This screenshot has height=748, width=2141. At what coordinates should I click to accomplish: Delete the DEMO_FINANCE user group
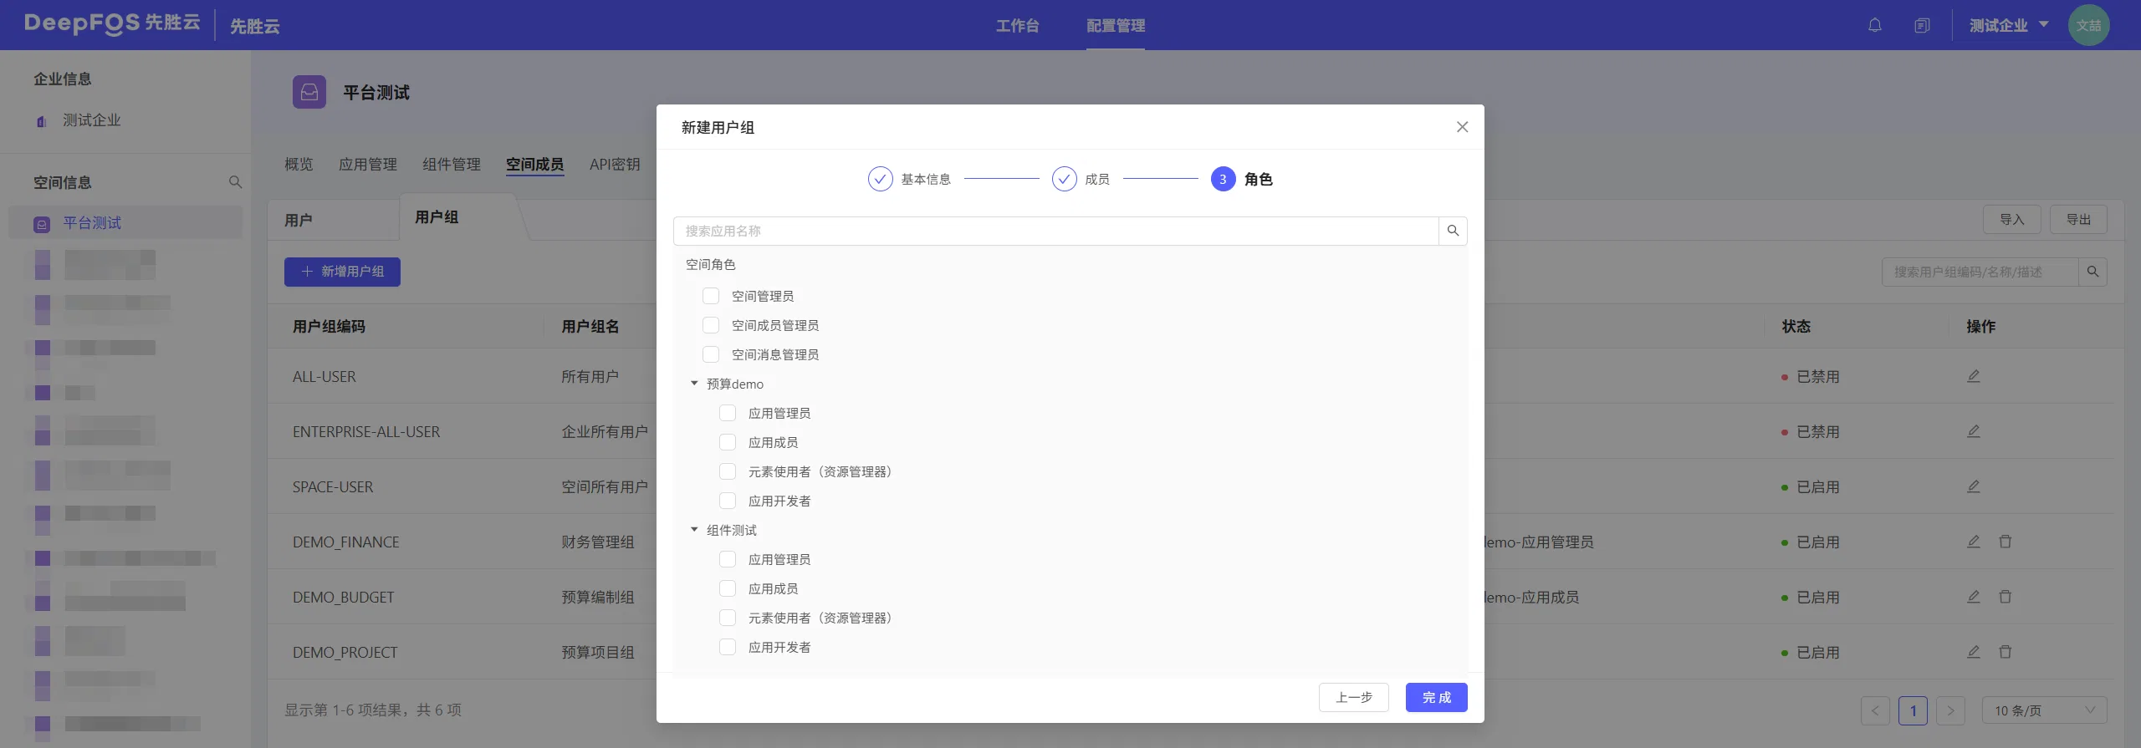pyautogui.click(x=2005, y=542)
